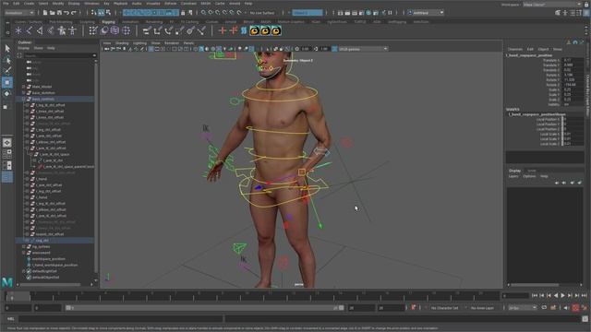591x332 pixels.
Task: Click the blue custom shelf script icon
Action: 244,30
